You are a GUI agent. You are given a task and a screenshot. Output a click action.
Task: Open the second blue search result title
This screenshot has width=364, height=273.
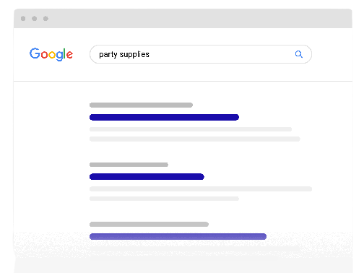tap(147, 177)
